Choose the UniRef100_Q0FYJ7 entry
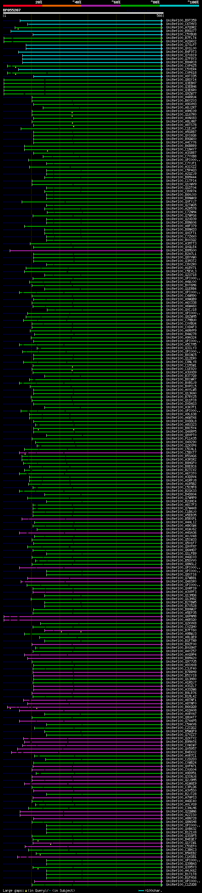202x893 pixels. coord(181,202)
